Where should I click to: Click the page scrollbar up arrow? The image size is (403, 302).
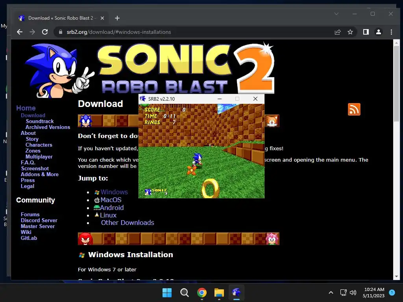(396, 43)
